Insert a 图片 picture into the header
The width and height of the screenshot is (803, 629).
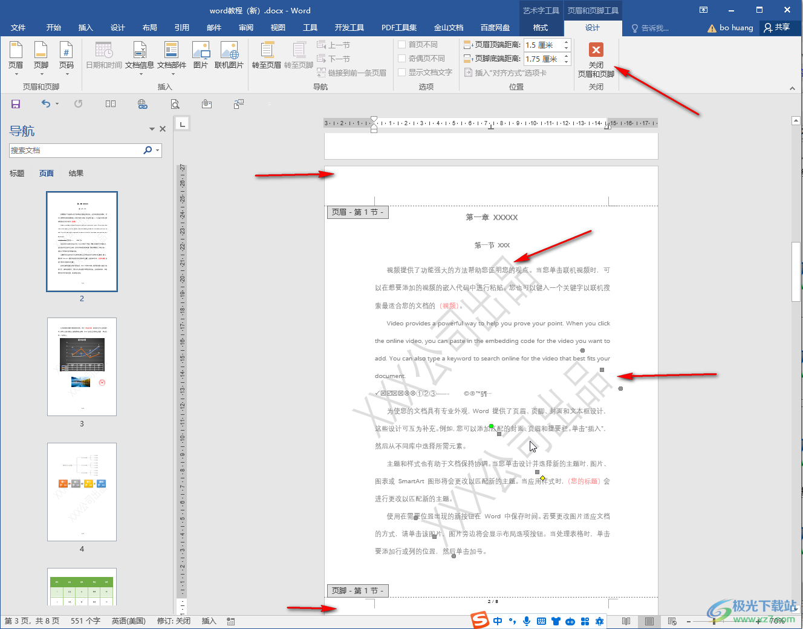[201, 56]
